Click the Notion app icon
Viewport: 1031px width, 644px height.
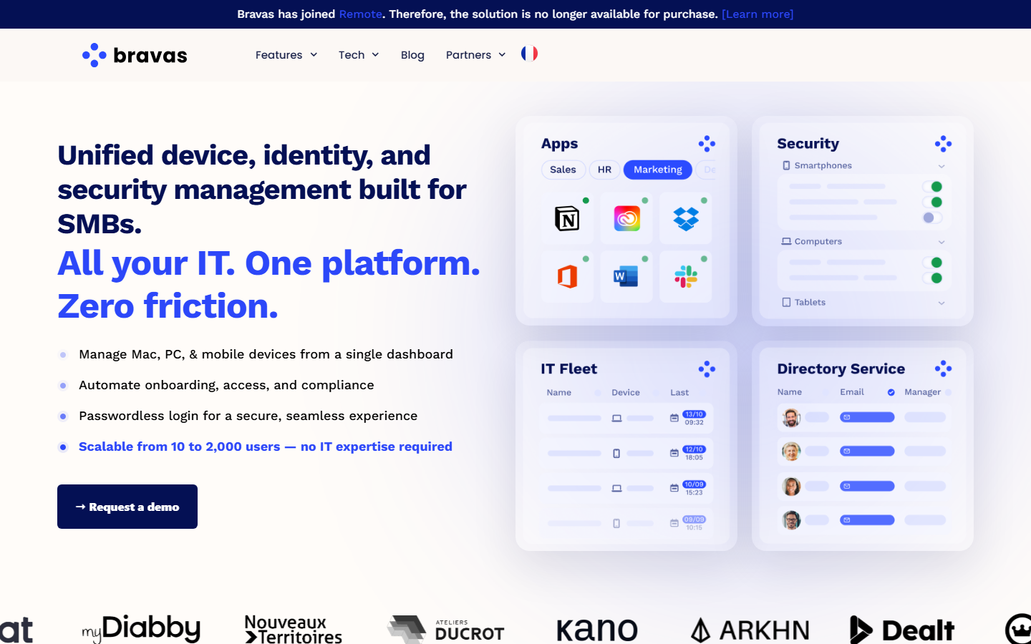(567, 218)
